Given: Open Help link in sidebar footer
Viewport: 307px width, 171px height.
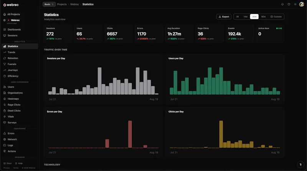Looking at the screenshot, I should [x=19, y=163].
